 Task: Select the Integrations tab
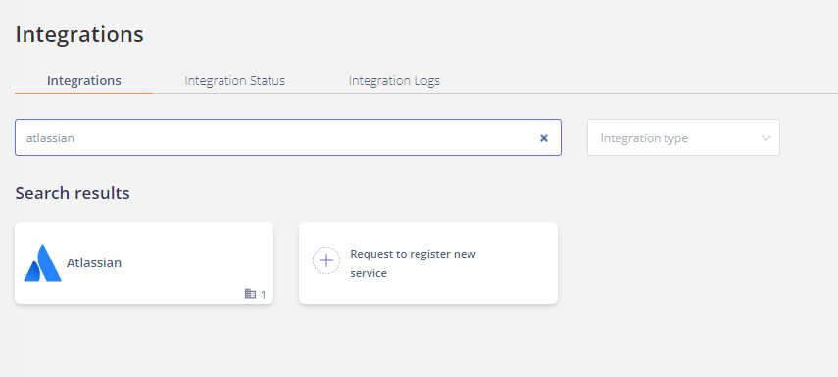84,80
